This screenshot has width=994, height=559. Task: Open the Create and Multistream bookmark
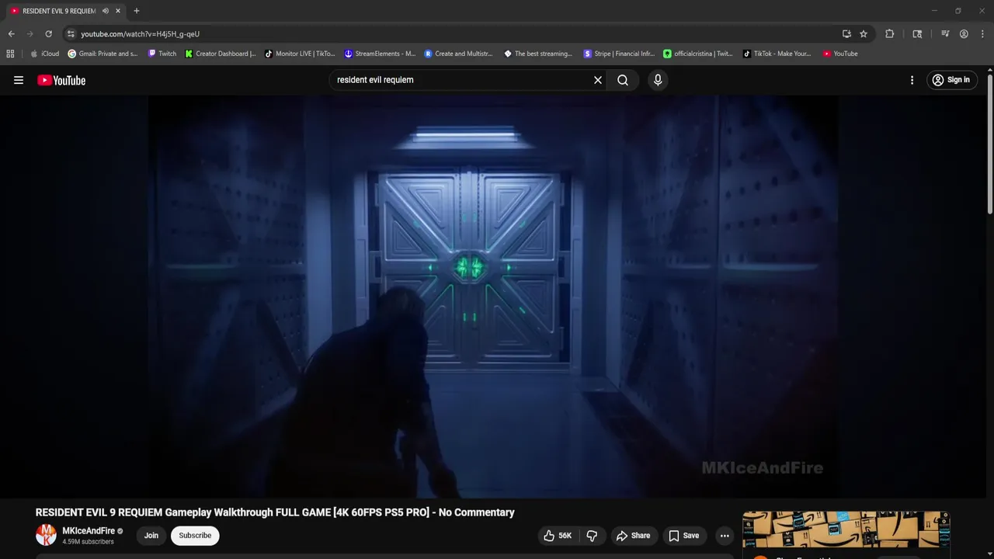click(459, 54)
